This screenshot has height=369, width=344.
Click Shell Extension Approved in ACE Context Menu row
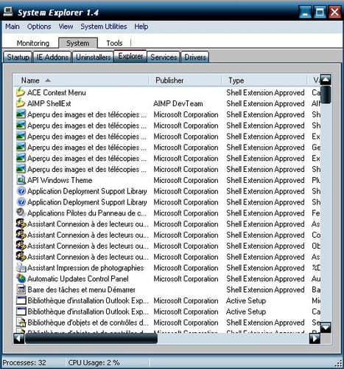[x=265, y=92]
